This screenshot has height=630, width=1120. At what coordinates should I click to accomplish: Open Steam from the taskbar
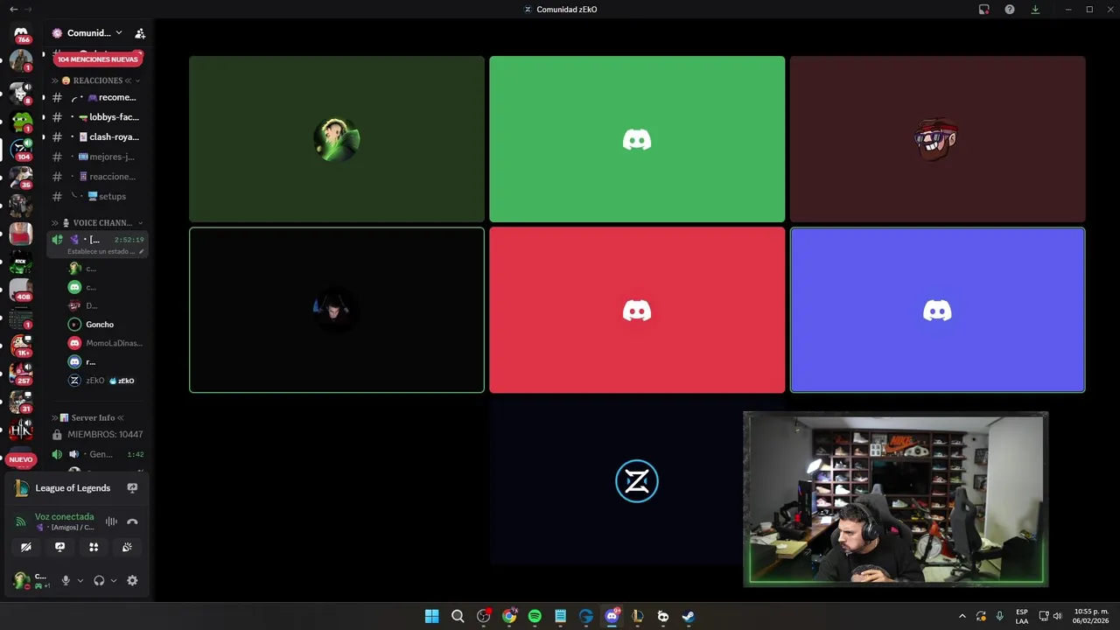tap(689, 616)
